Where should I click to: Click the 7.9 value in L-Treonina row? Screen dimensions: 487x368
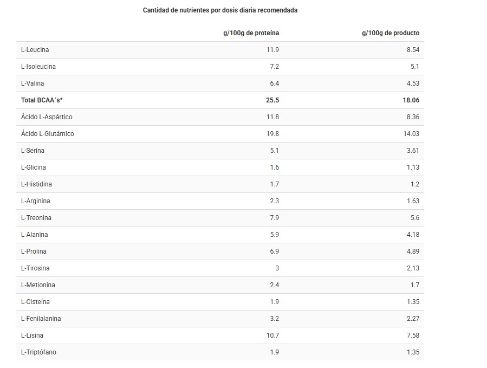point(274,218)
